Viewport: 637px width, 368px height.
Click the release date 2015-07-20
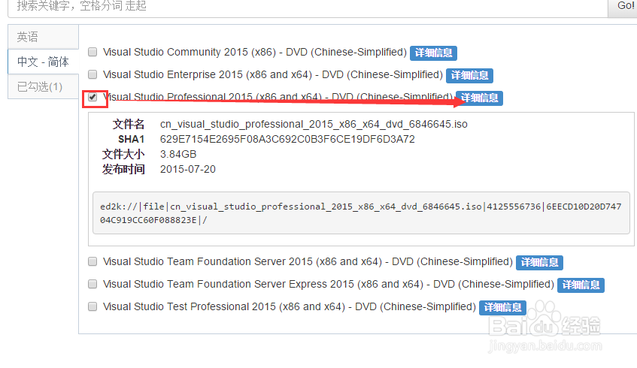click(x=188, y=169)
